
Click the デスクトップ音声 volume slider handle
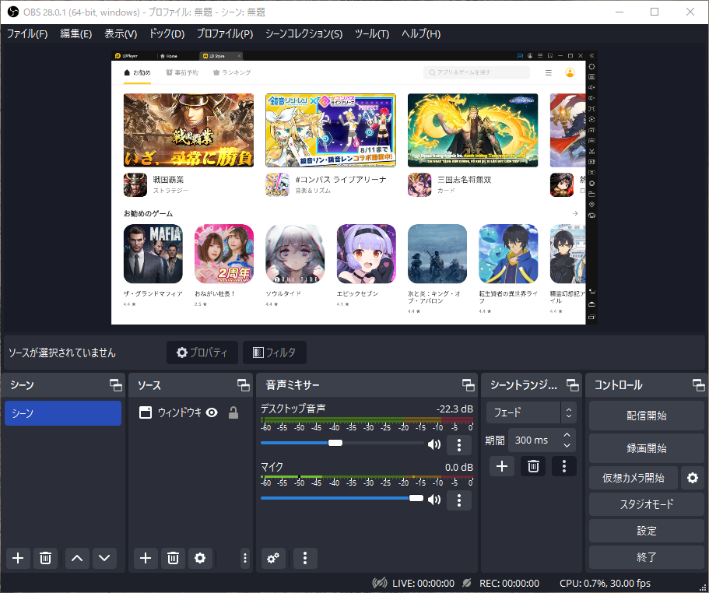click(x=335, y=443)
